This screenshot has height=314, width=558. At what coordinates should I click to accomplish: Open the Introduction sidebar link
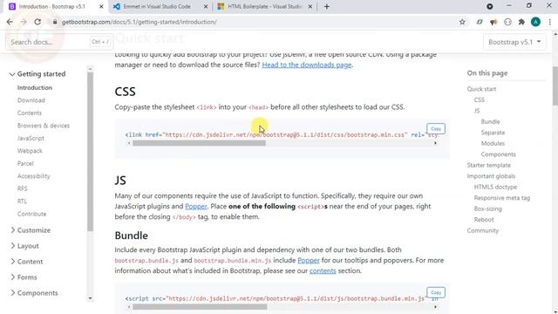click(35, 87)
